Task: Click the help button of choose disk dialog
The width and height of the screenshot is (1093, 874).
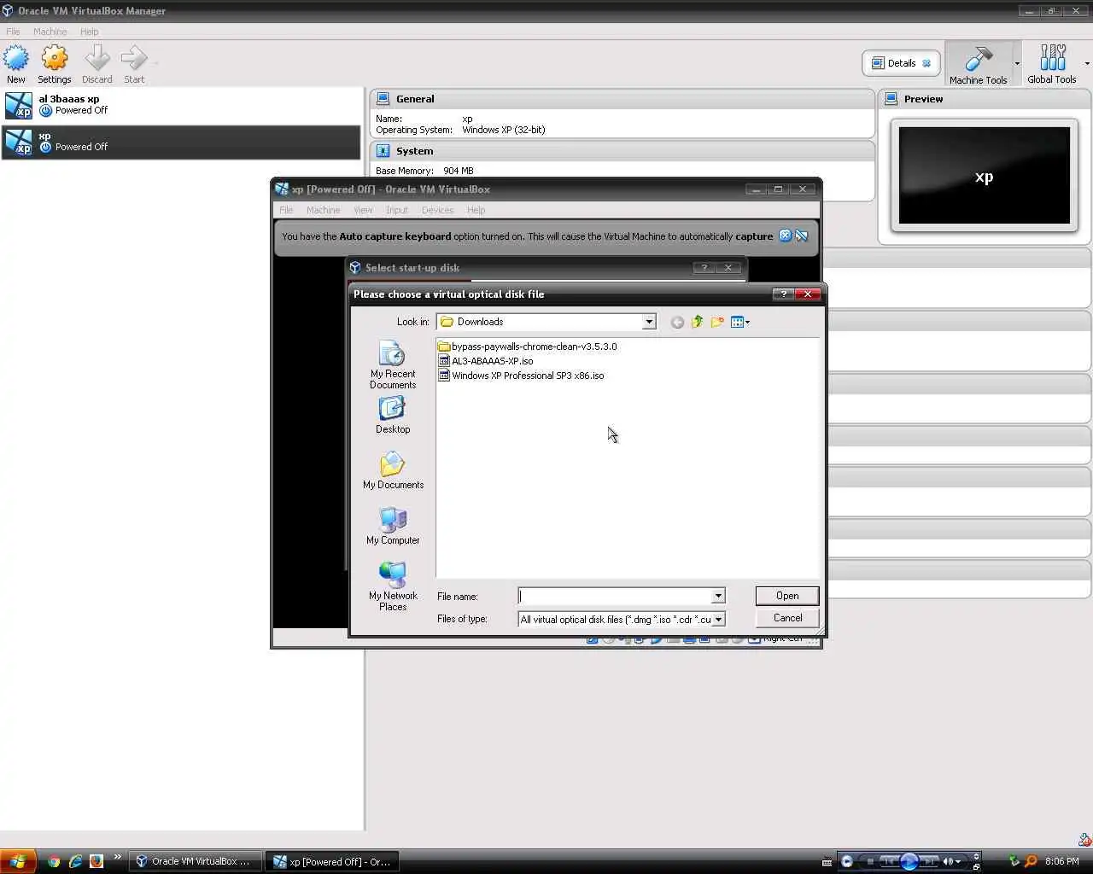Action: pyautogui.click(x=783, y=294)
